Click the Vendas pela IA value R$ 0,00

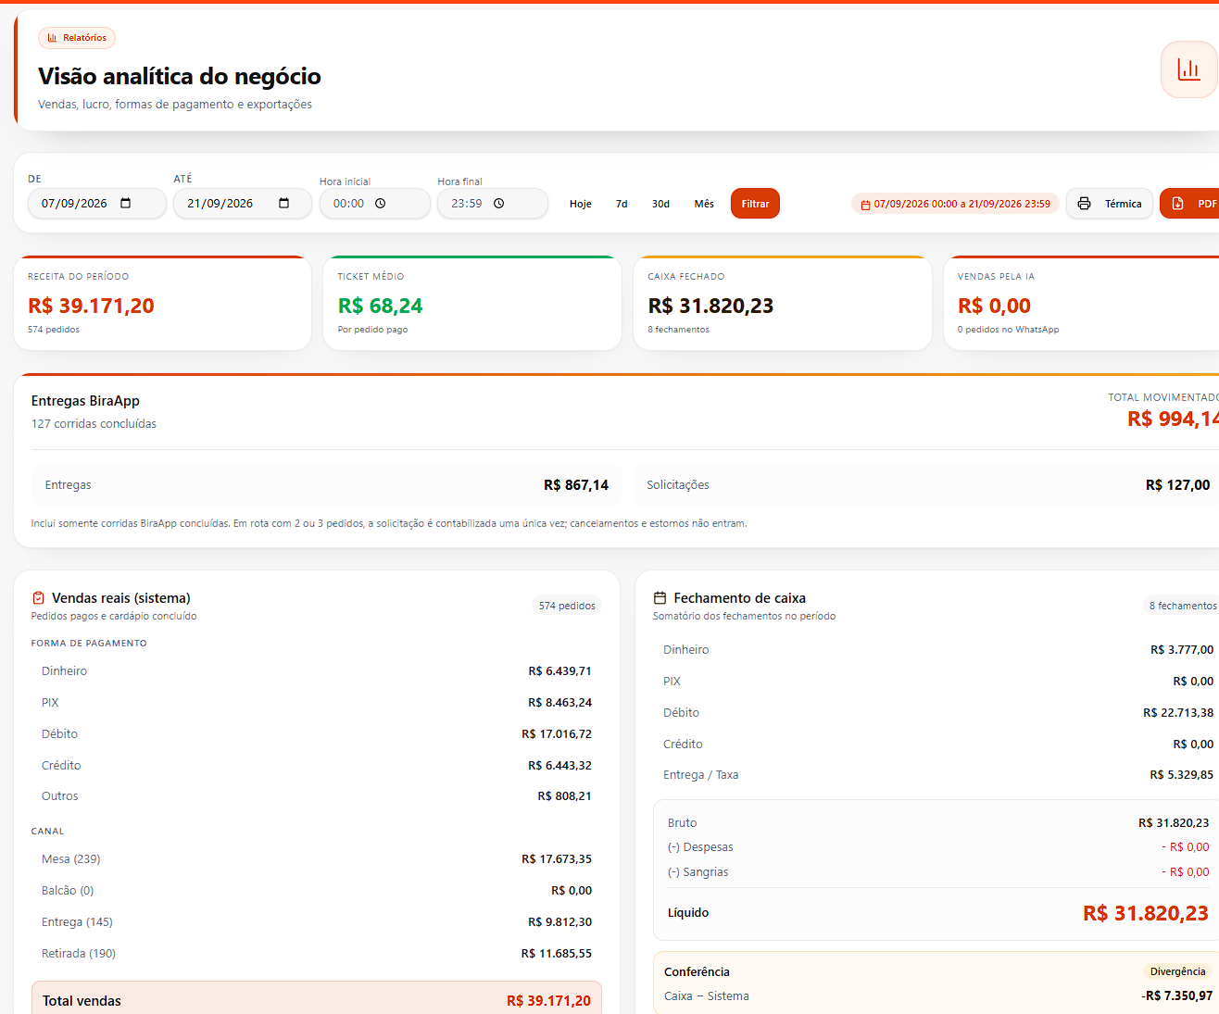pos(994,306)
